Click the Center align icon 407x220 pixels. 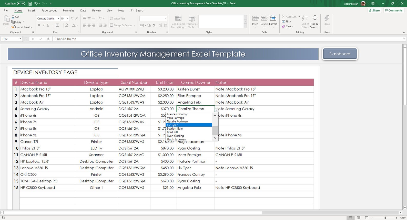point(89,25)
